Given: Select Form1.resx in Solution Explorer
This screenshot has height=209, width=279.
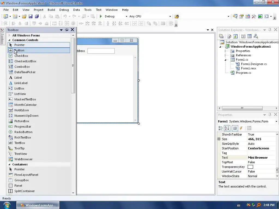Looking at the screenshot, I should [248, 68].
